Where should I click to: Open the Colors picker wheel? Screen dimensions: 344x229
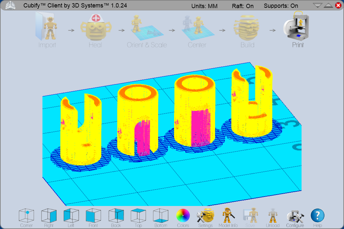(x=183, y=215)
